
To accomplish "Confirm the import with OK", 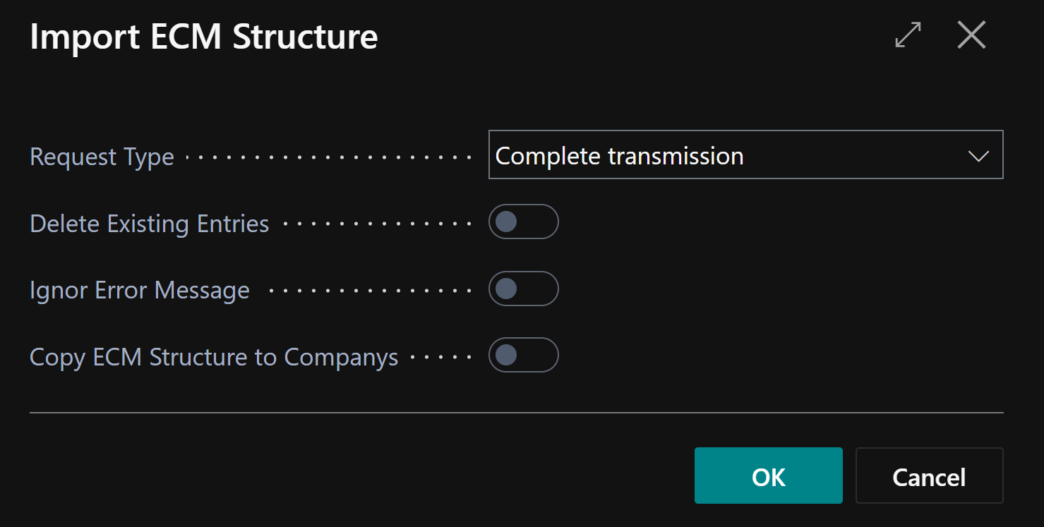I will point(768,476).
